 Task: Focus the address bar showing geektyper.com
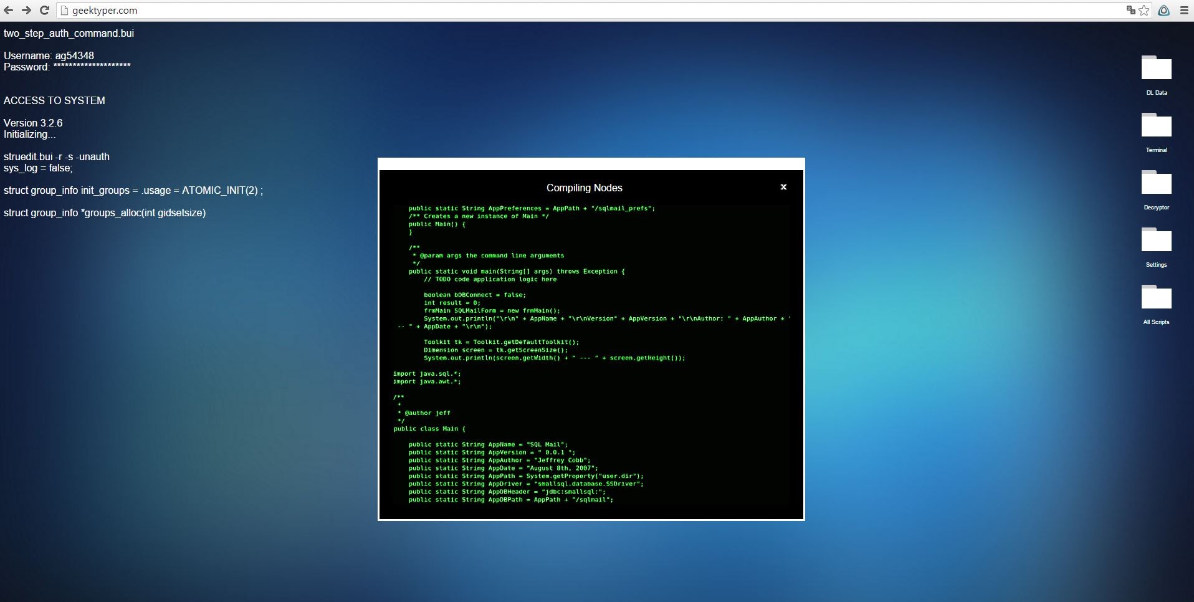pyautogui.click(x=561, y=11)
